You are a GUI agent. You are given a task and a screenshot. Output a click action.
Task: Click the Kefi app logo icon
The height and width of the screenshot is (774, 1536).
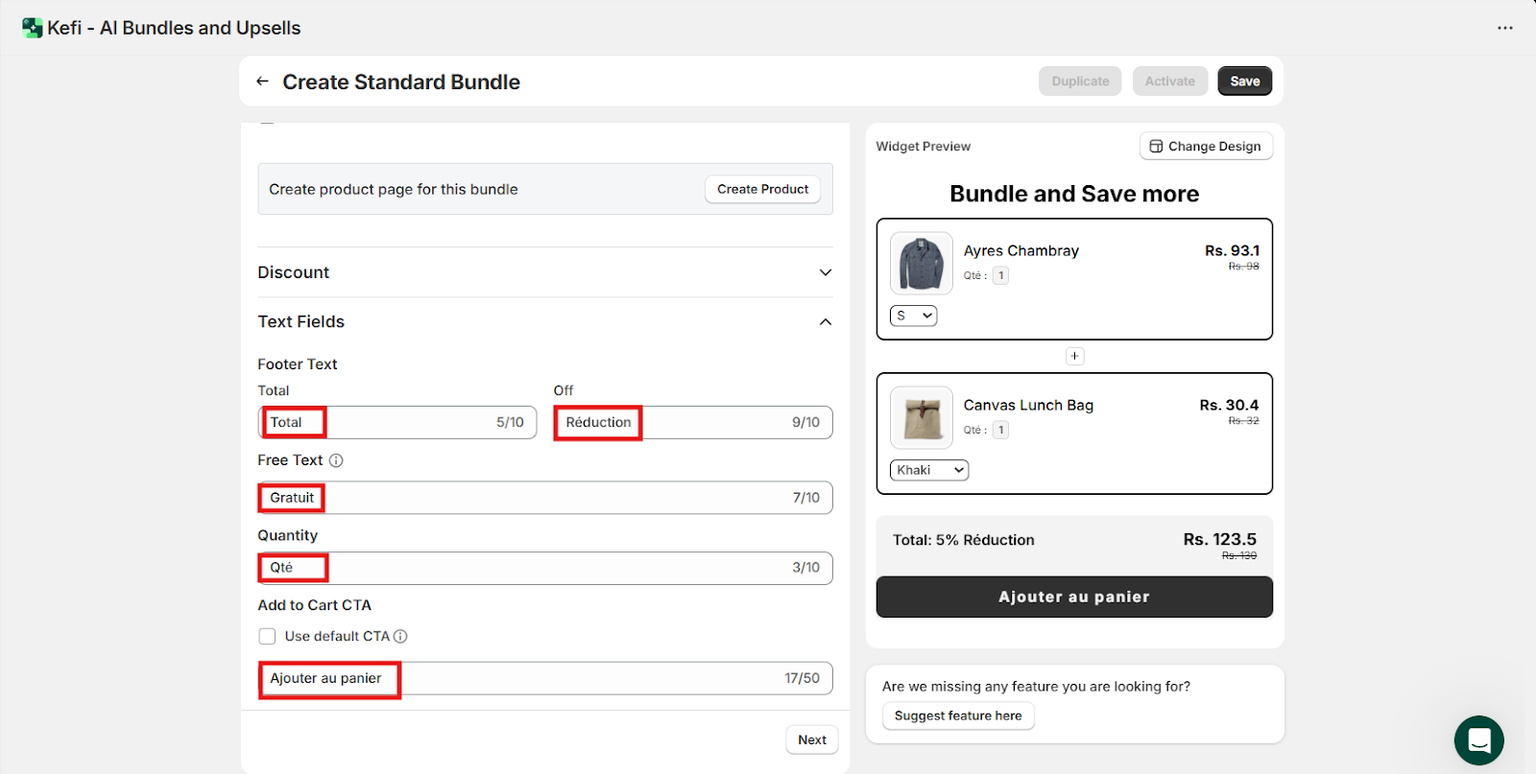tap(33, 28)
